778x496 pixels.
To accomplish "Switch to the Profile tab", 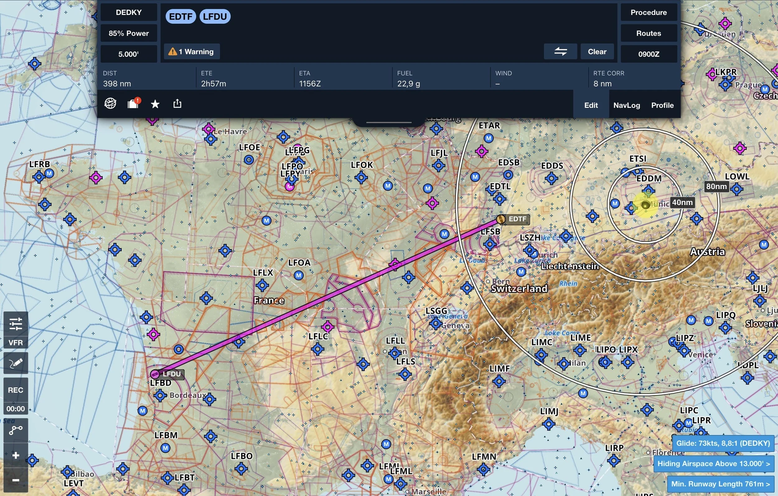I will pyautogui.click(x=662, y=105).
